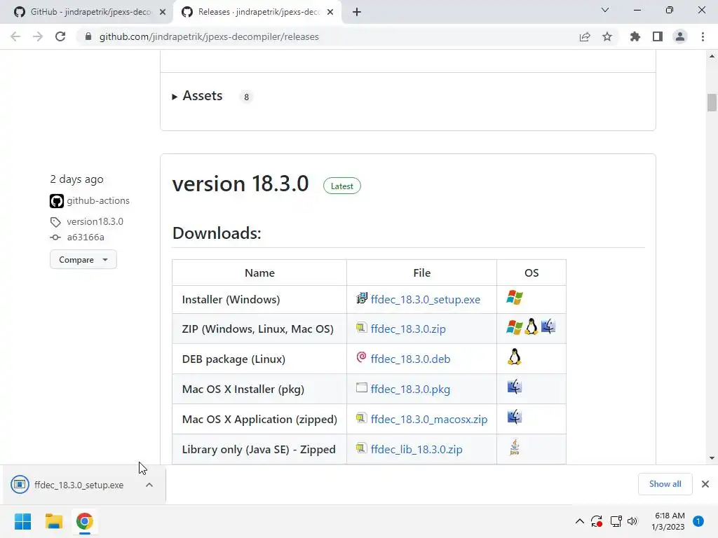Click Mac icon in pkg installer row
The width and height of the screenshot is (718, 538).
pyautogui.click(x=514, y=387)
